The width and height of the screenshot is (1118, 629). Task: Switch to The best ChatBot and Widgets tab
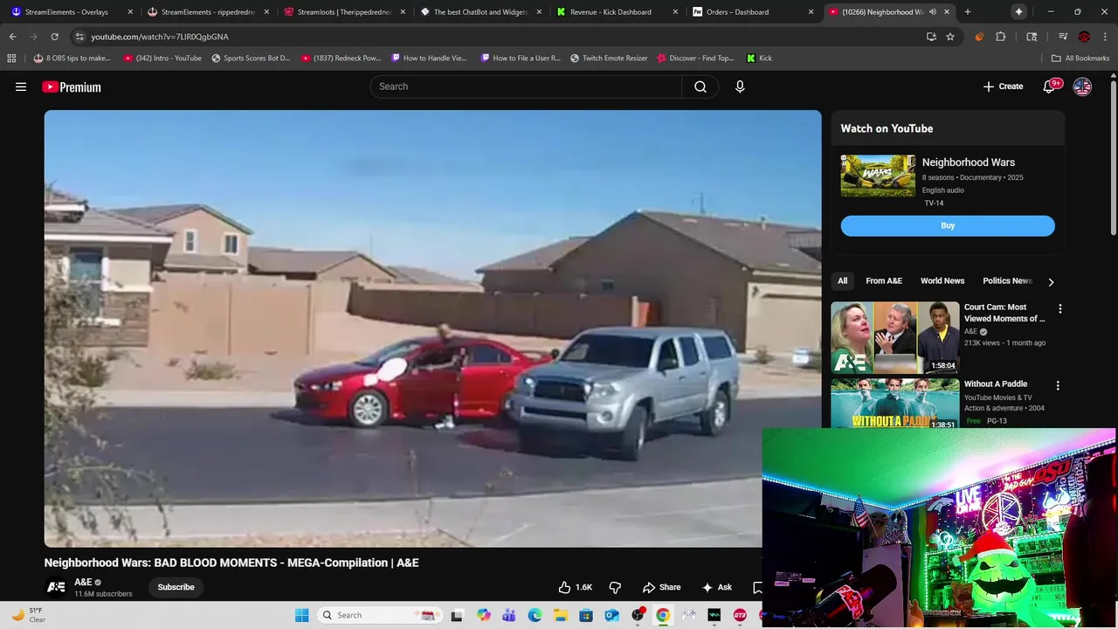coord(481,12)
